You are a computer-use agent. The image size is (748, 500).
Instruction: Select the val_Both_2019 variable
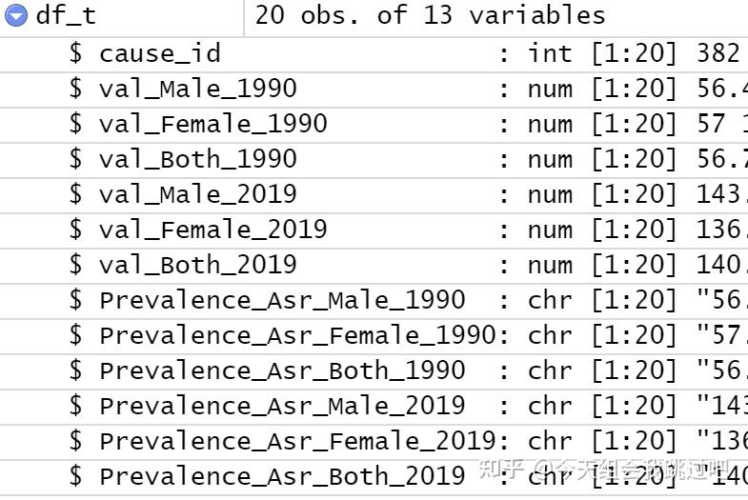pos(197,265)
